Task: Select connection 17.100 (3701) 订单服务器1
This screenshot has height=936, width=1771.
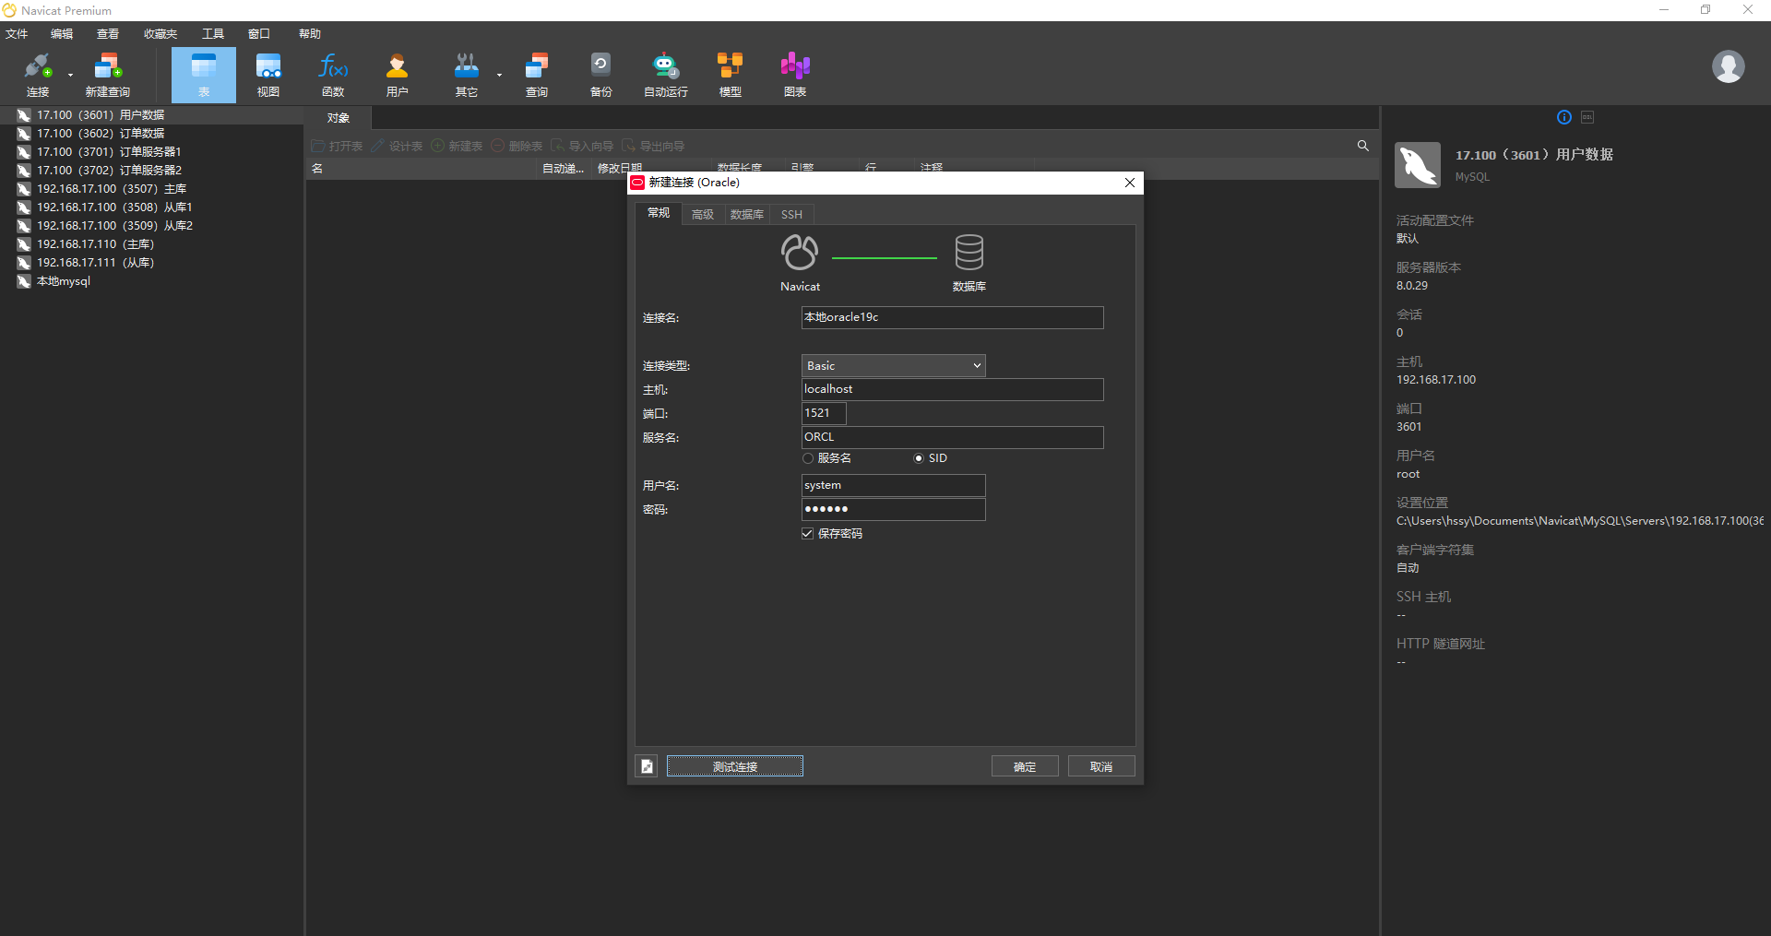Action: (x=151, y=152)
